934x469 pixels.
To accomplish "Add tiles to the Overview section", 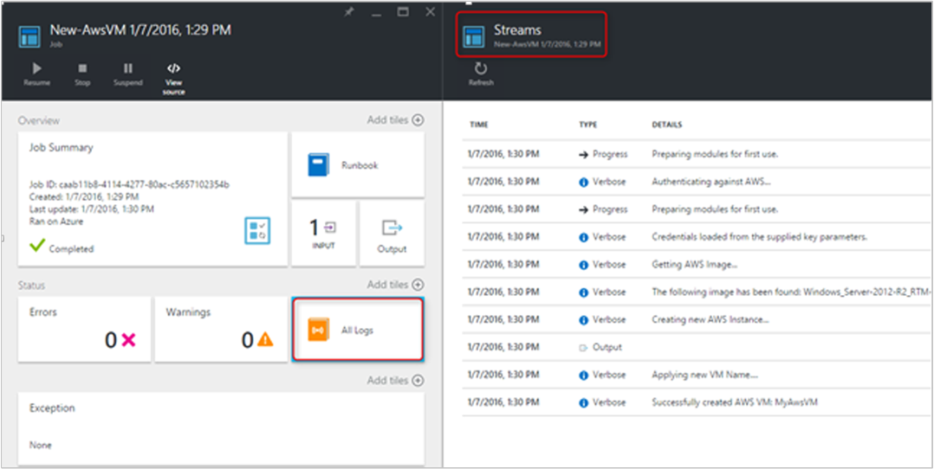I will tap(395, 119).
